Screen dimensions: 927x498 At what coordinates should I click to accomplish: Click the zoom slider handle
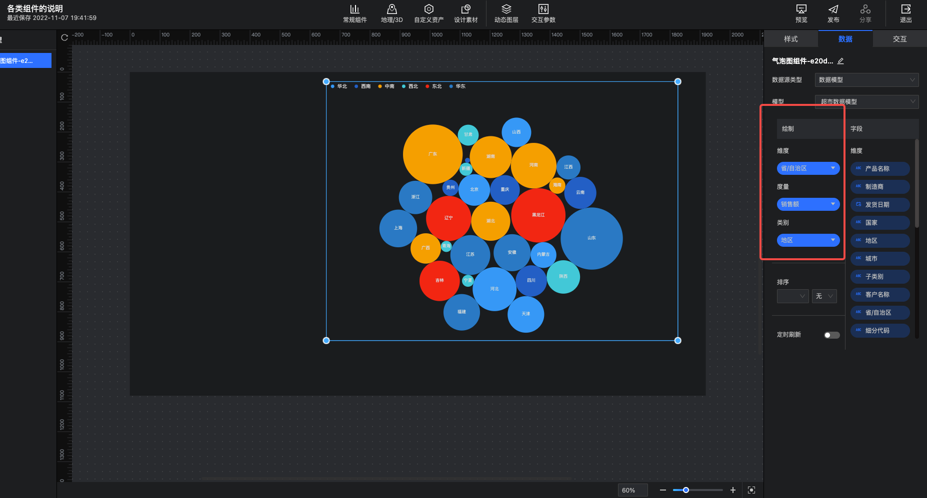pos(686,490)
